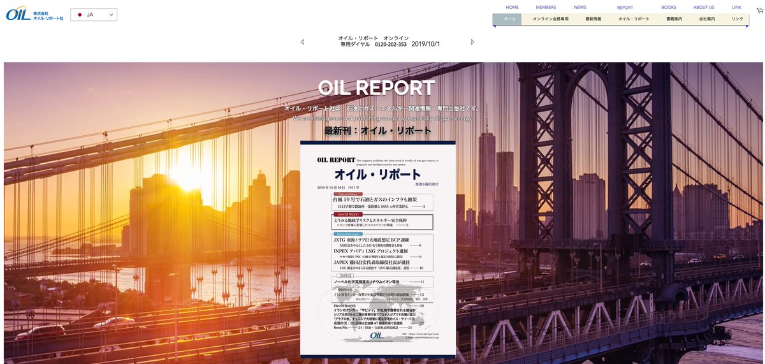Open the 書籍案内 menu item
765x364 pixels.
(x=674, y=19)
